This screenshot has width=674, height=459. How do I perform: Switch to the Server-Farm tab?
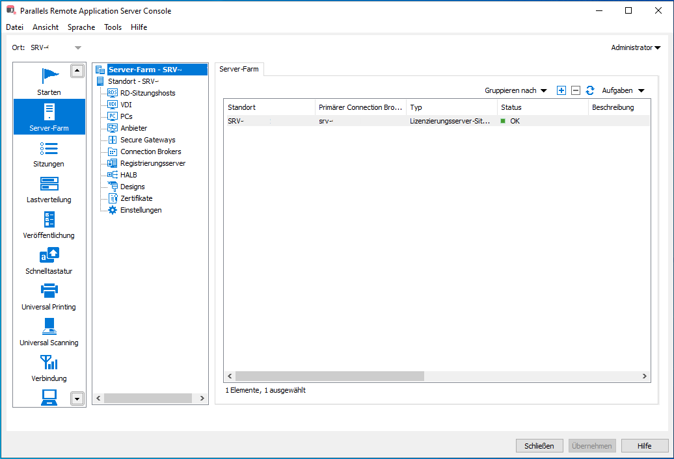coord(239,69)
